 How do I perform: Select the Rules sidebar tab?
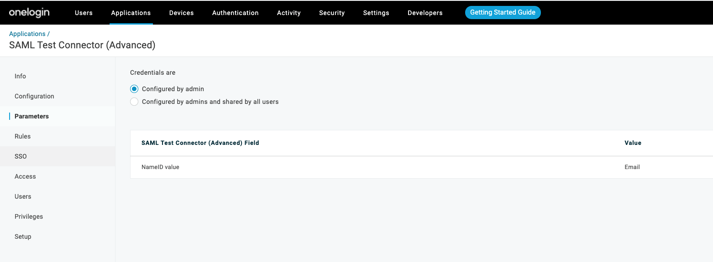click(x=58, y=136)
